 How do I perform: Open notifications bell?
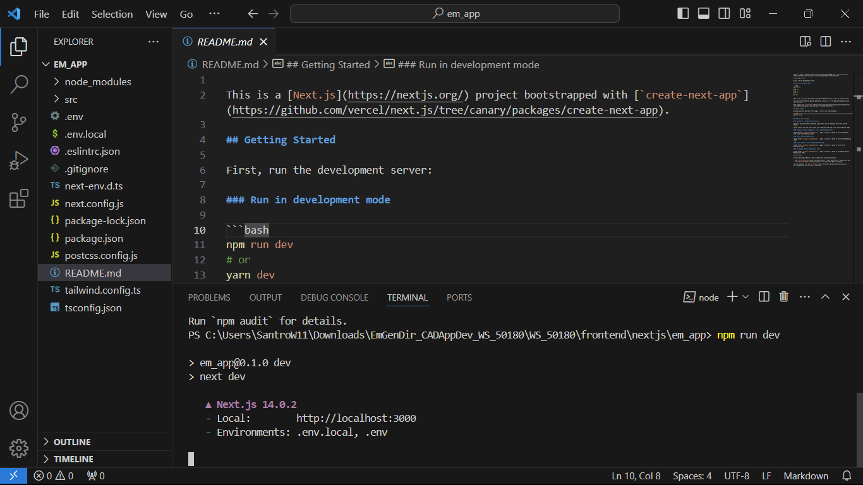point(847,476)
